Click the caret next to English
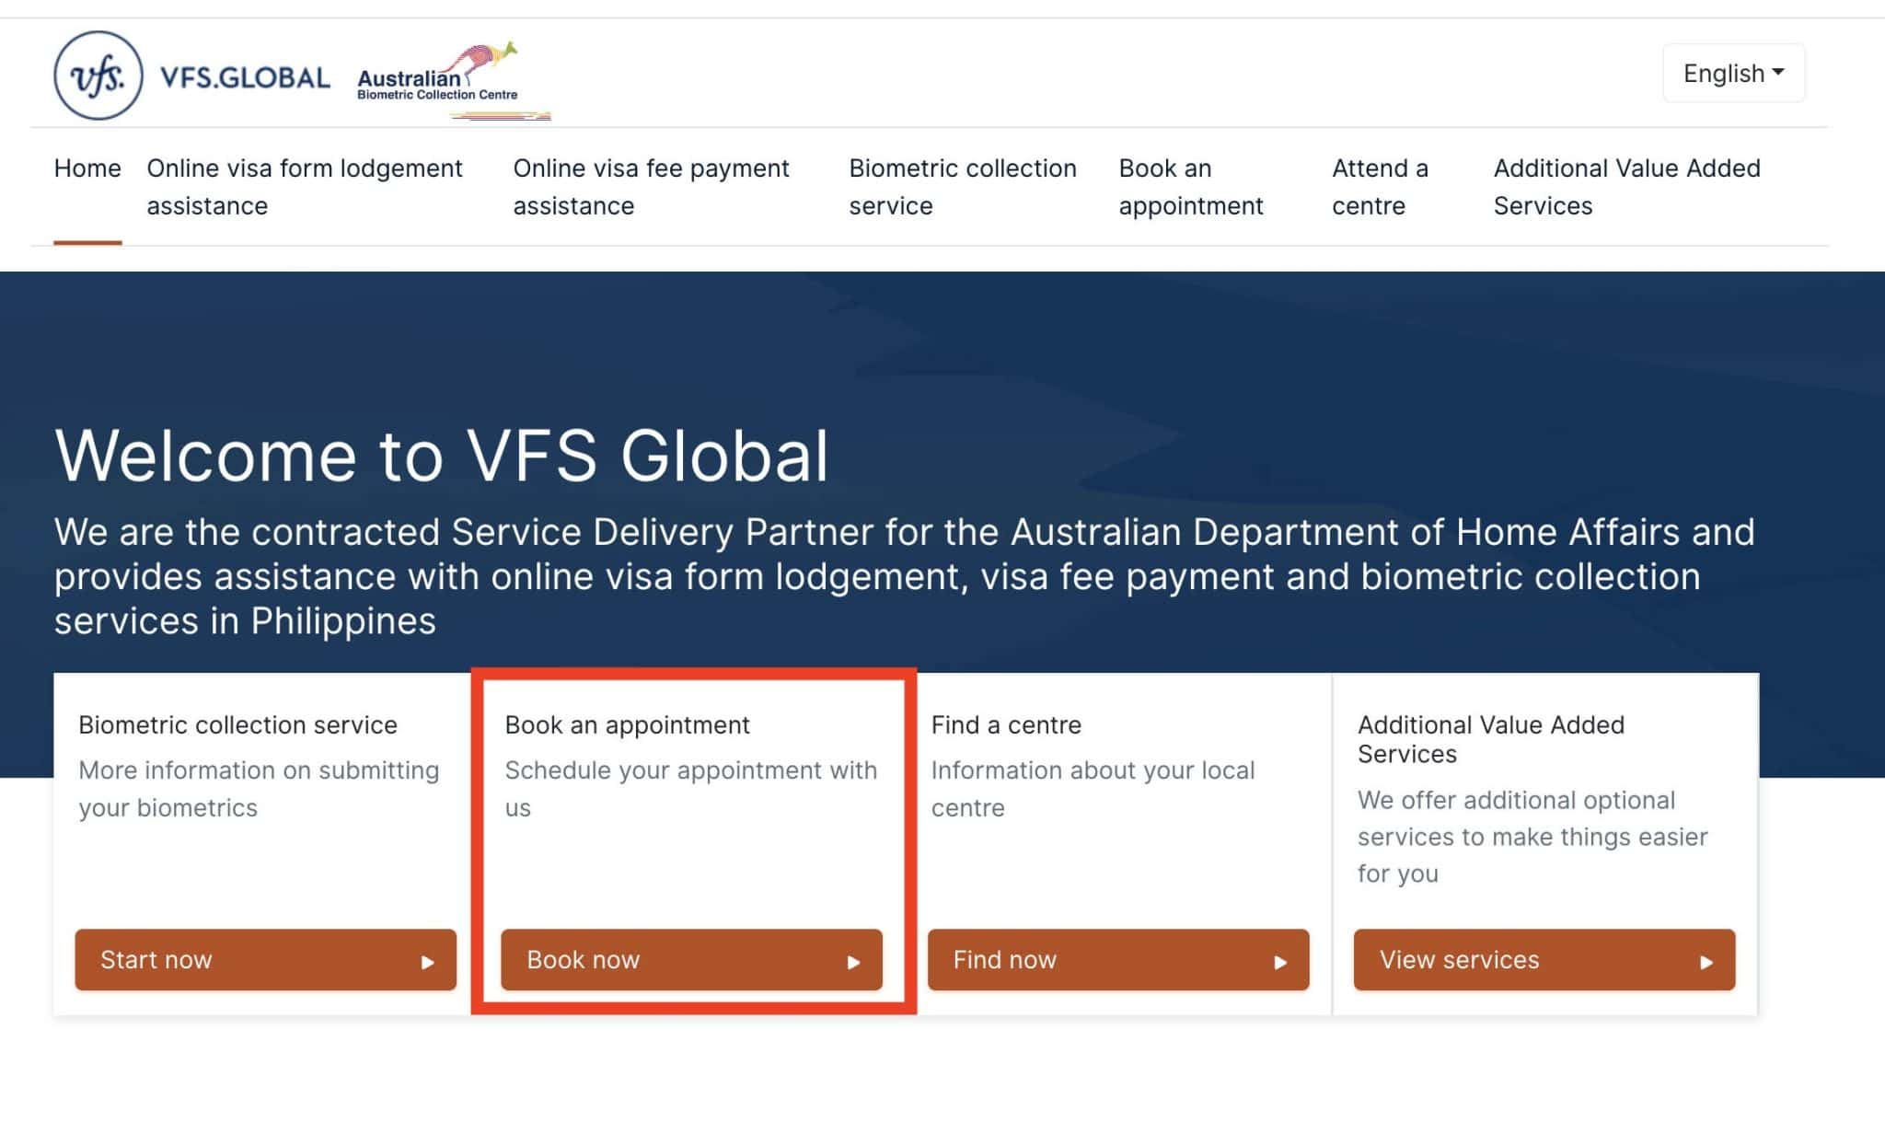1885x1134 pixels. point(1778,72)
